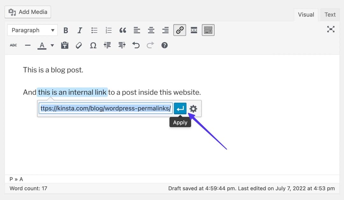
Task: Toggle the insert/edit link button
Action: tap(180, 30)
